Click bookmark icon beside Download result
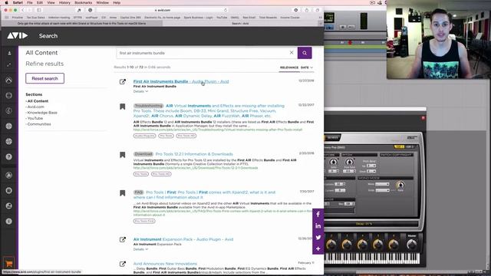This screenshot has height=276, width=491. click(123, 155)
